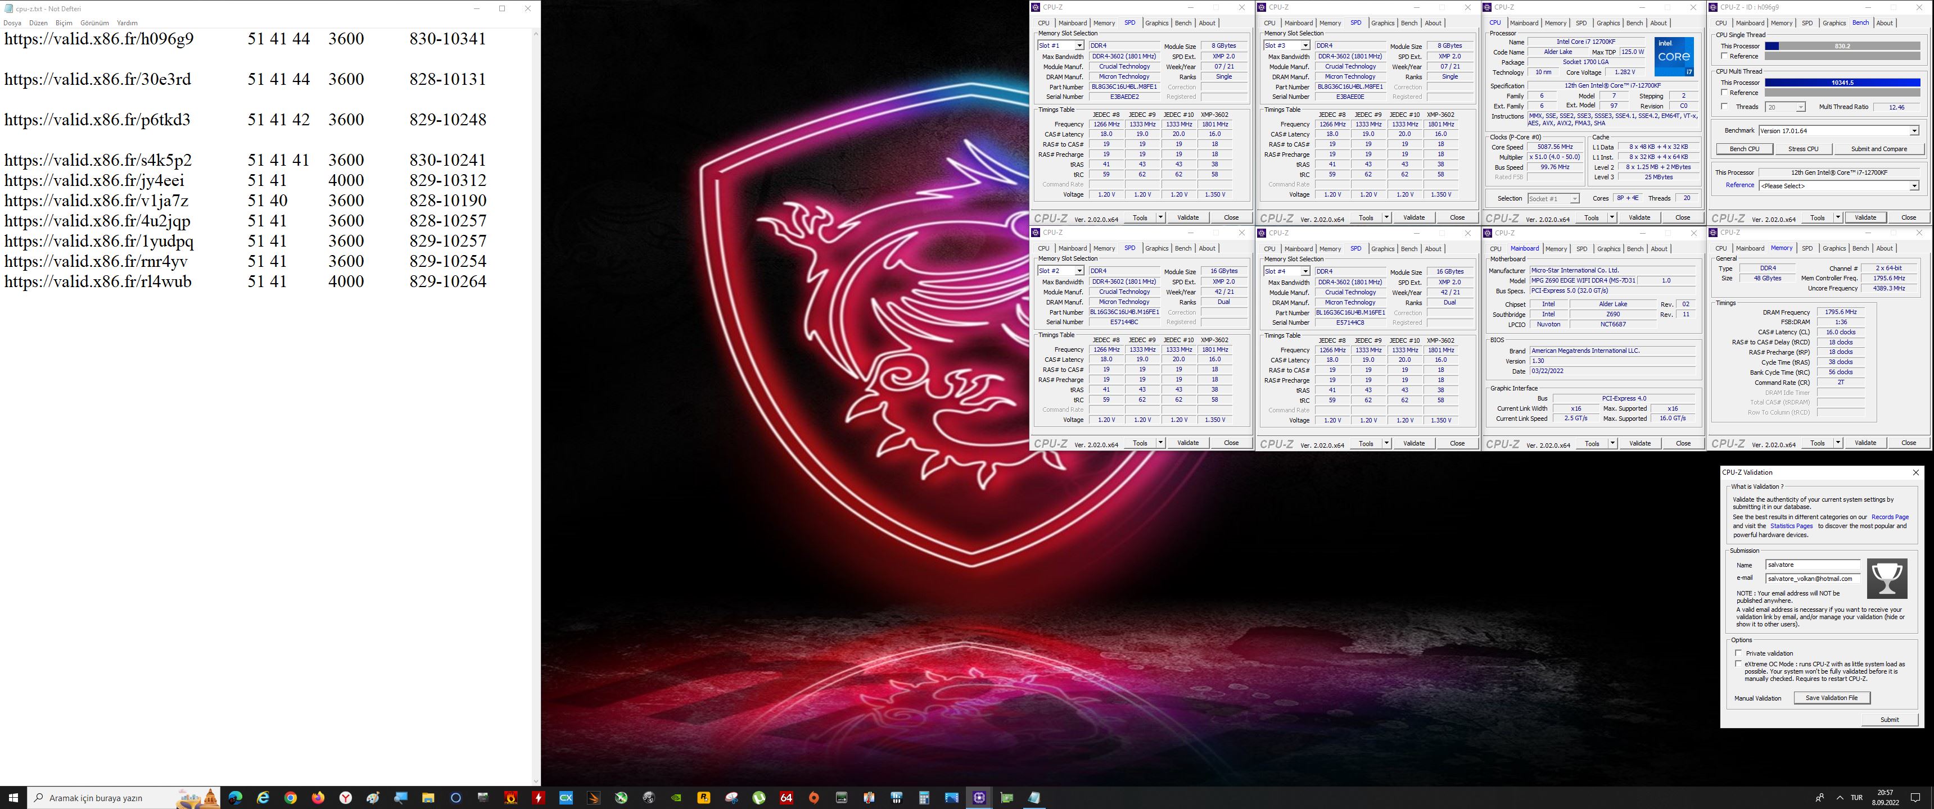Image resolution: width=1934 pixels, height=809 pixels.
Task: Launch Rockstar Games Launcher from the taskbar
Action: pyautogui.click(x=703, y=798)
